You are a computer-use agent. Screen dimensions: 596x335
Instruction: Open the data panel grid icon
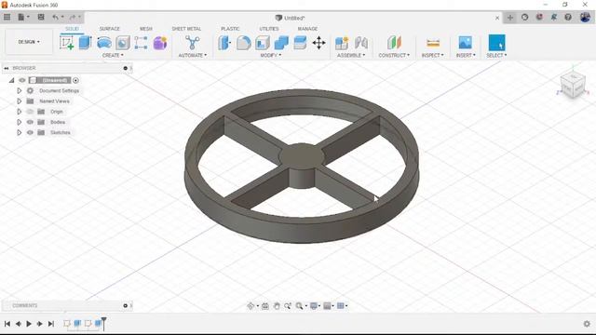pyautogui.click(x=7, y=17)
